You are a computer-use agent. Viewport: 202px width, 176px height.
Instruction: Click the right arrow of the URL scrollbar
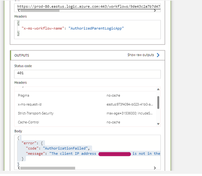pyautogui.click(x=155, y=10)
